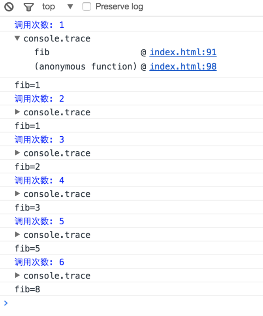Expand the last console.trace entry
Viewport: 263px width, 316px height.
(17, 275)
